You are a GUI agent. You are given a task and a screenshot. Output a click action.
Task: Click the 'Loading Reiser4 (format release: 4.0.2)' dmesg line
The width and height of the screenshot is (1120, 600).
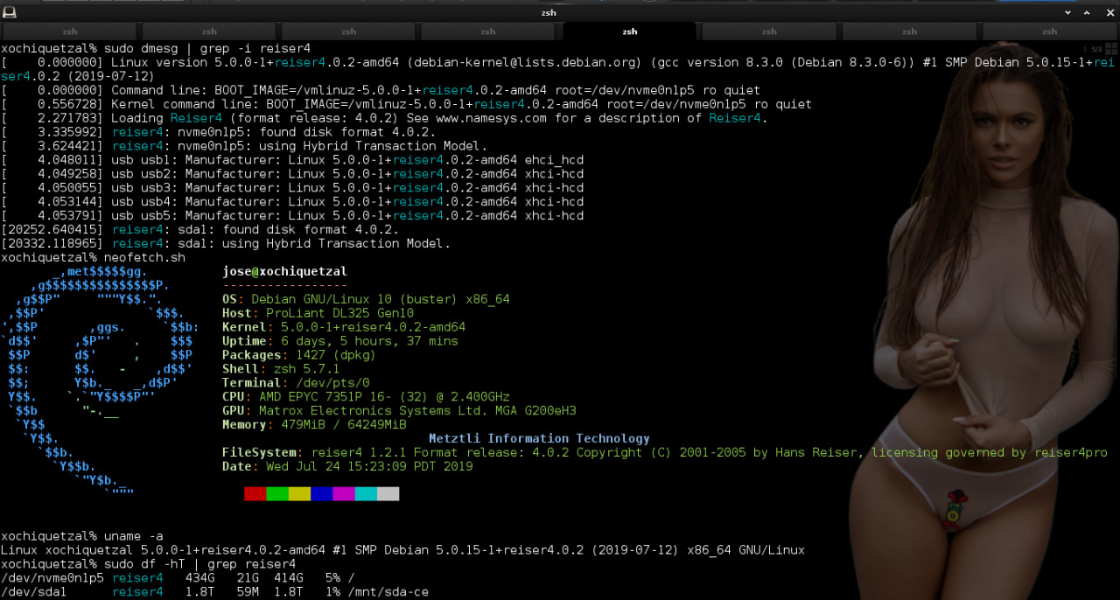(384, 118)
